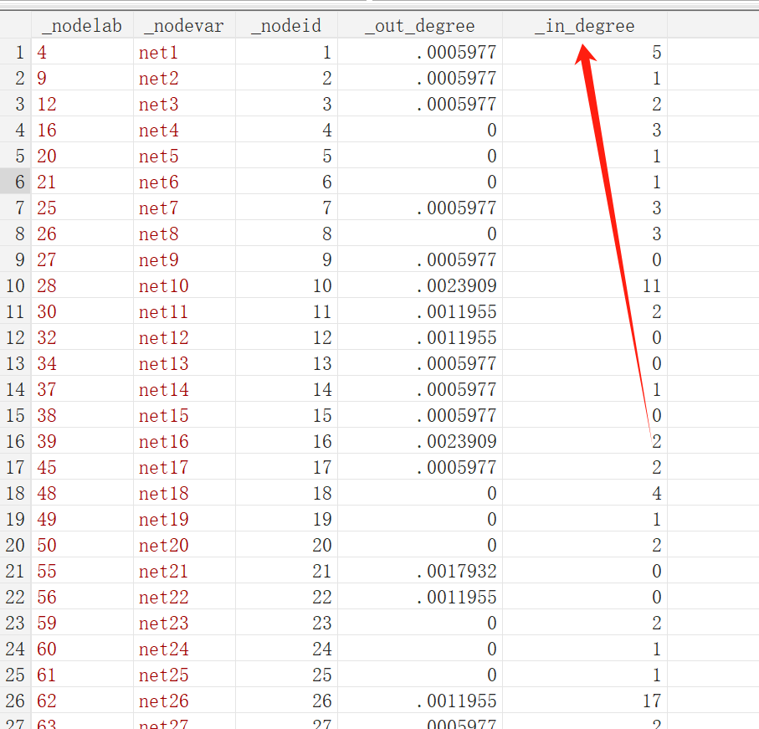Click the net7 cell
This screenshot has width=759, height=729.
point(184,208)
